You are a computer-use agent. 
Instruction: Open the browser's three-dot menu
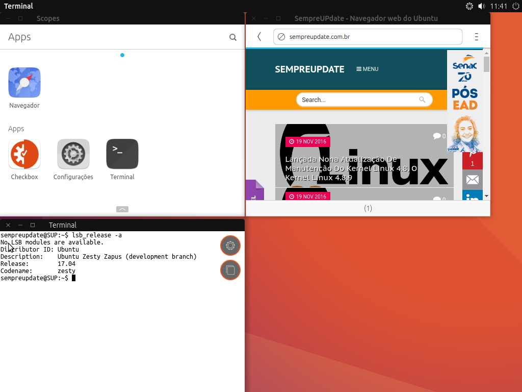pos(477,37)
